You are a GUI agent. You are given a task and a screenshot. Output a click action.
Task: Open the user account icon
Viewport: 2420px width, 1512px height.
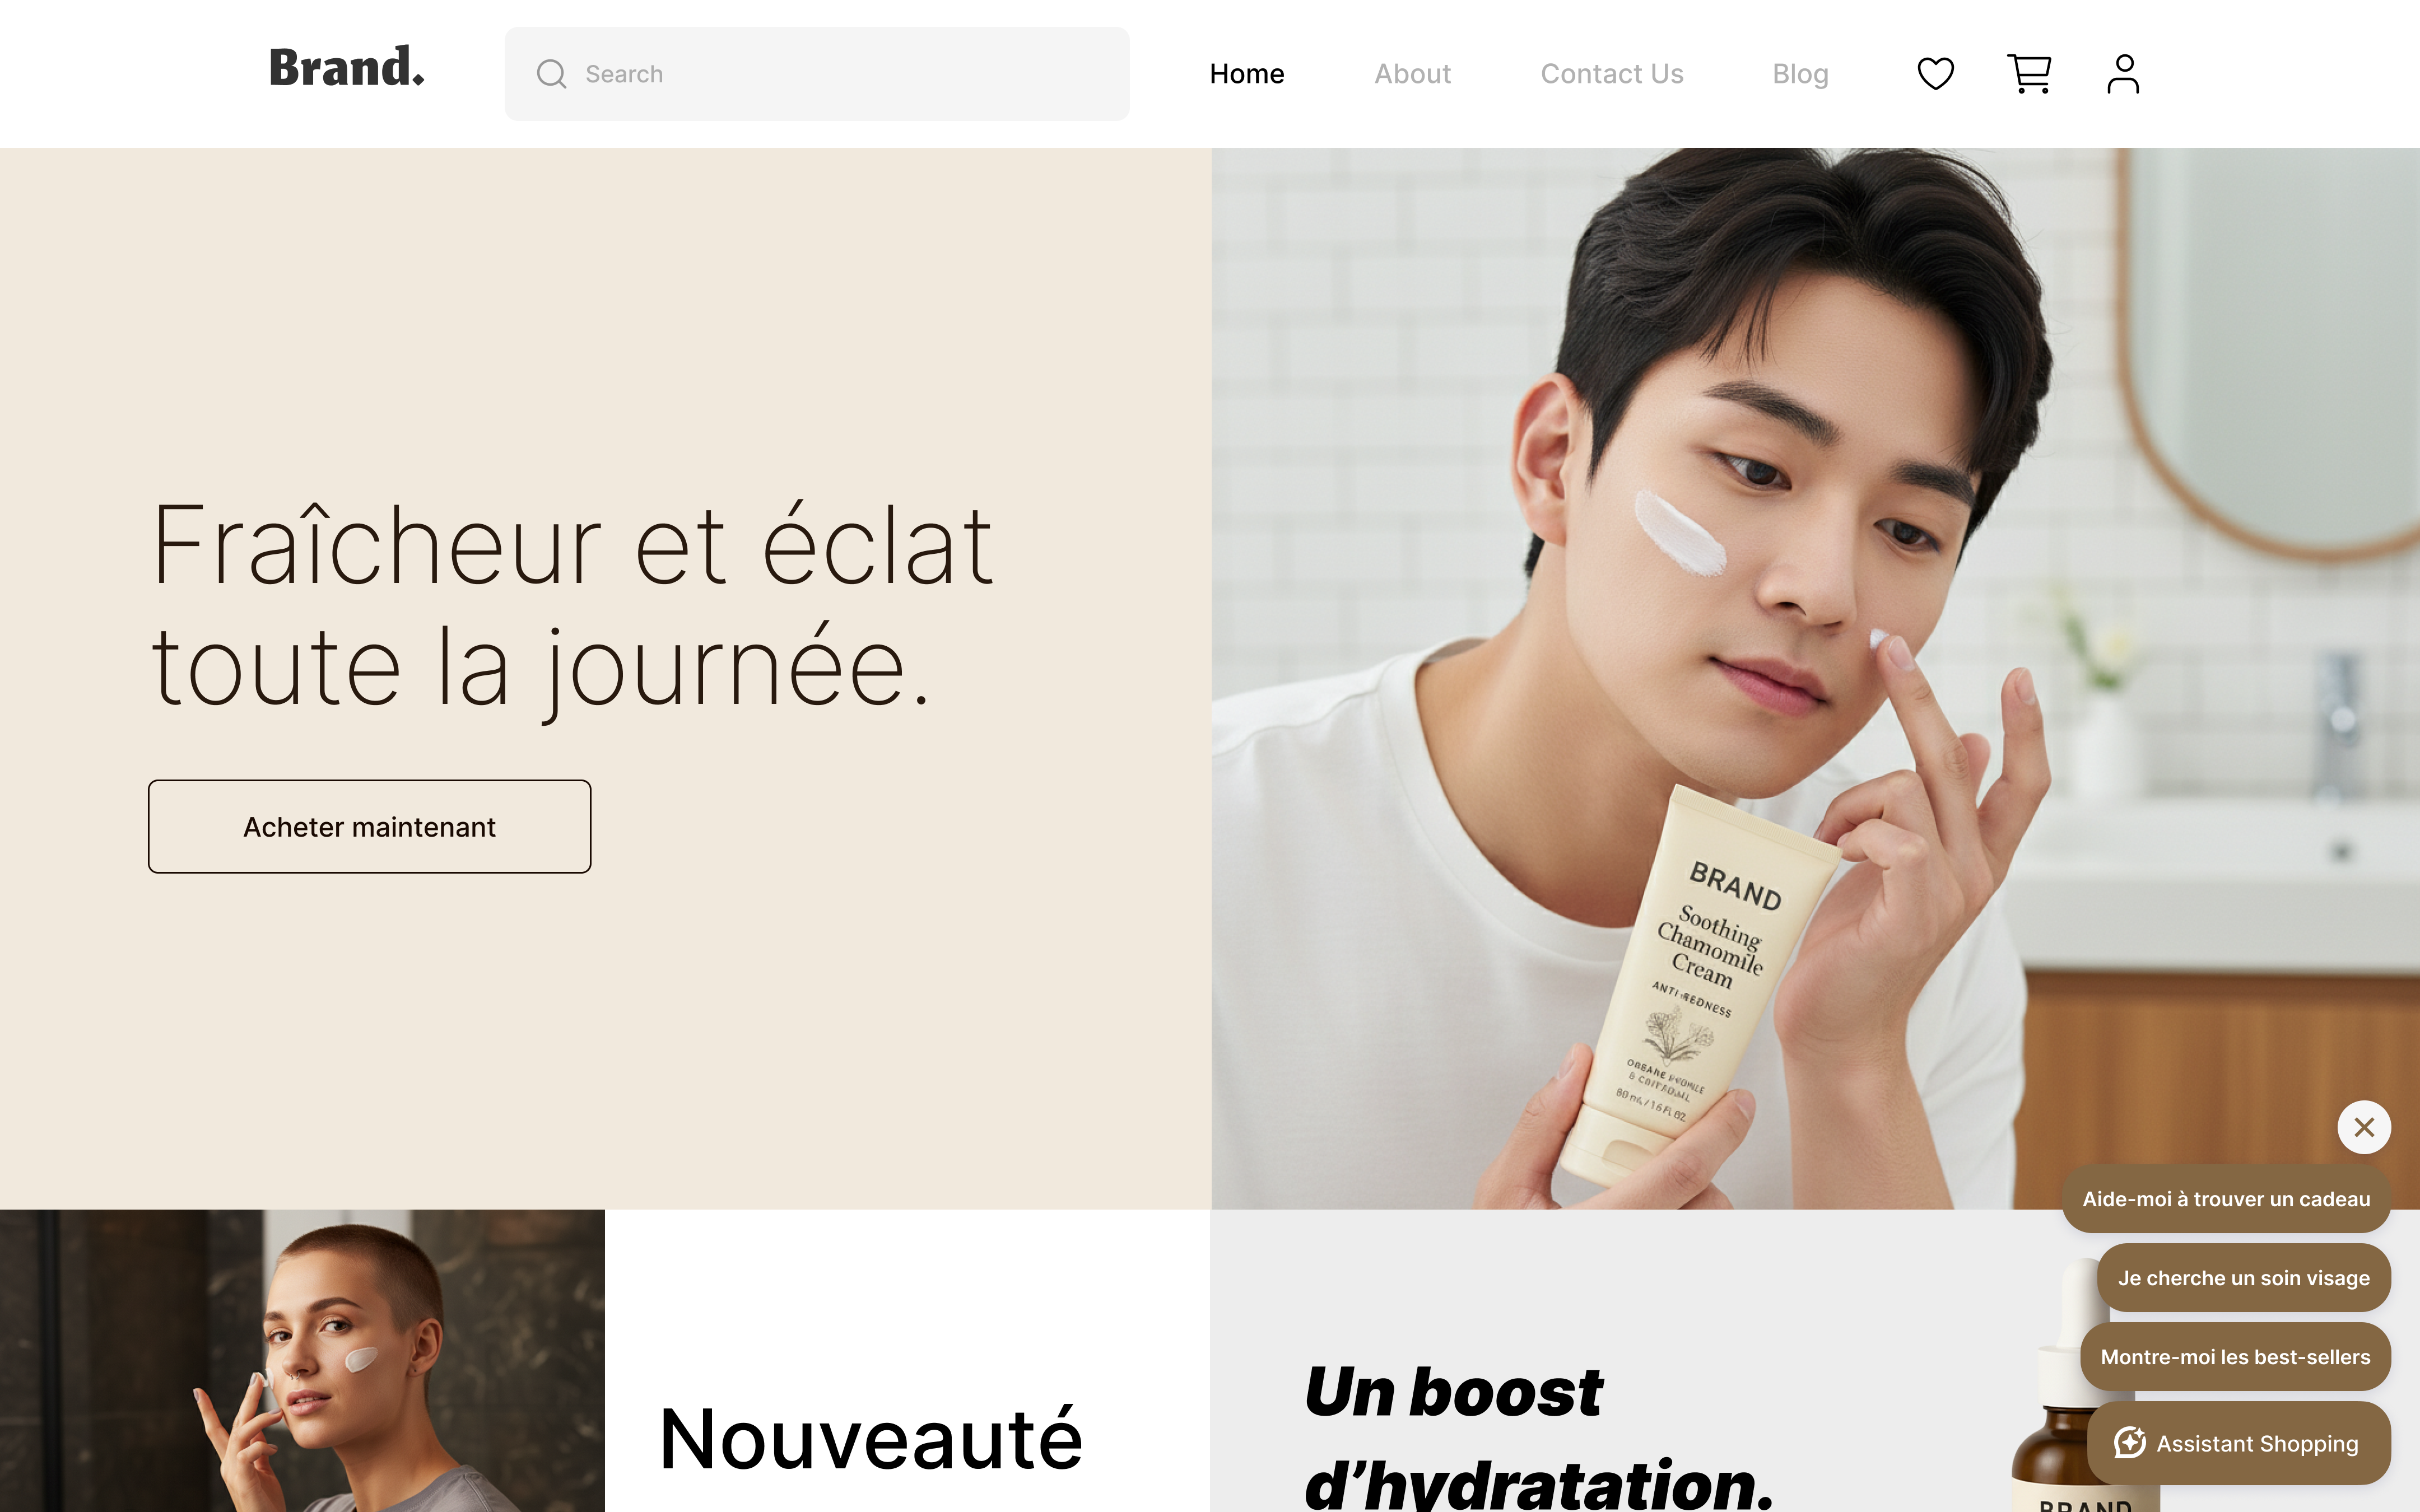pos(2123,74)
